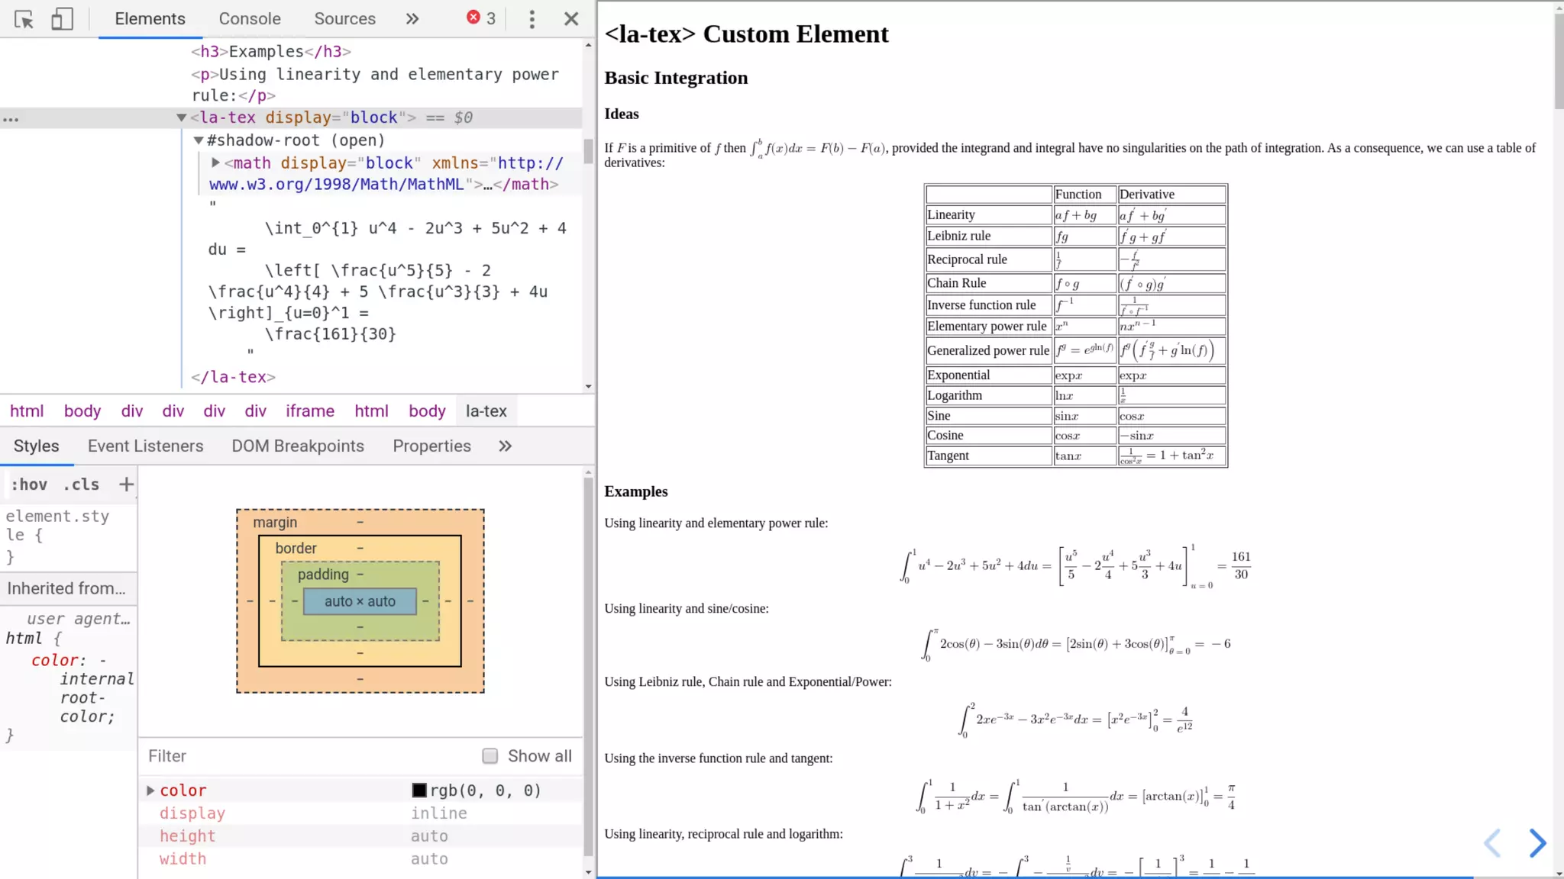Screen dimensions: 1564x879
Task: Select the iframe breadcrumb
Action: point(310,411)
